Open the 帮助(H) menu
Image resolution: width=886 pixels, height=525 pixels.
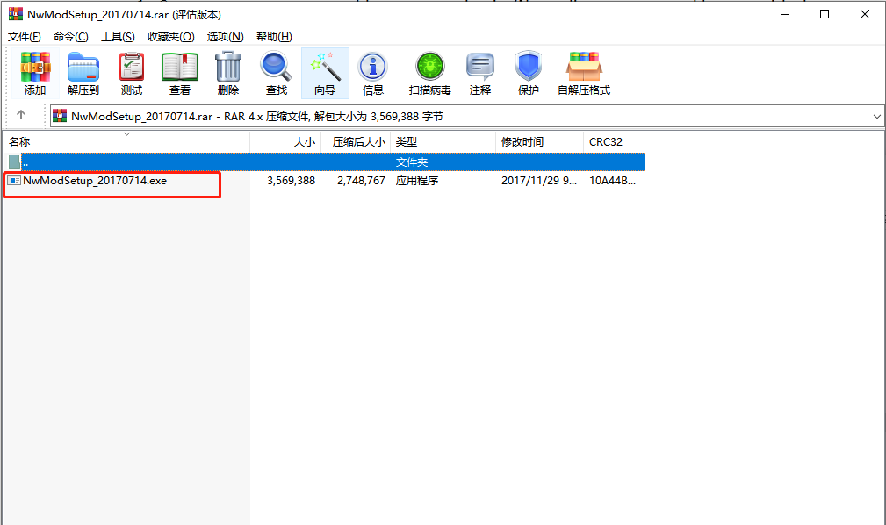tap(274, 37)
